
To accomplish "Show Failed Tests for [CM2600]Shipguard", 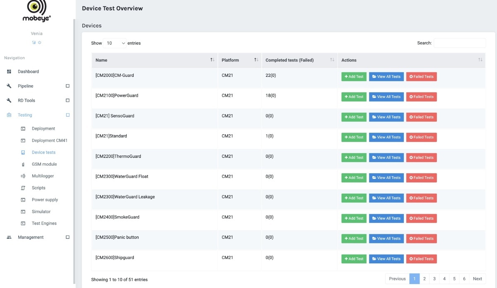I will [x=422, y=259].
